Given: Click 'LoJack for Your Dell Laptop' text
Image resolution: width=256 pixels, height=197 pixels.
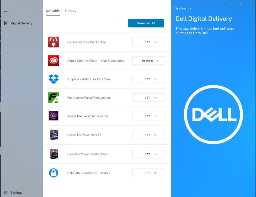Looking at the screenshot, I should point(87,42).
